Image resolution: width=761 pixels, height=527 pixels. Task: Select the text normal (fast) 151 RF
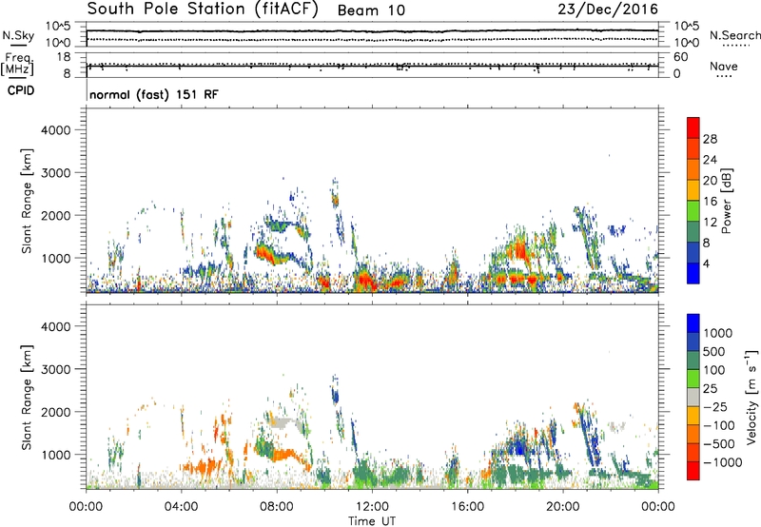[x=154, y=94]
